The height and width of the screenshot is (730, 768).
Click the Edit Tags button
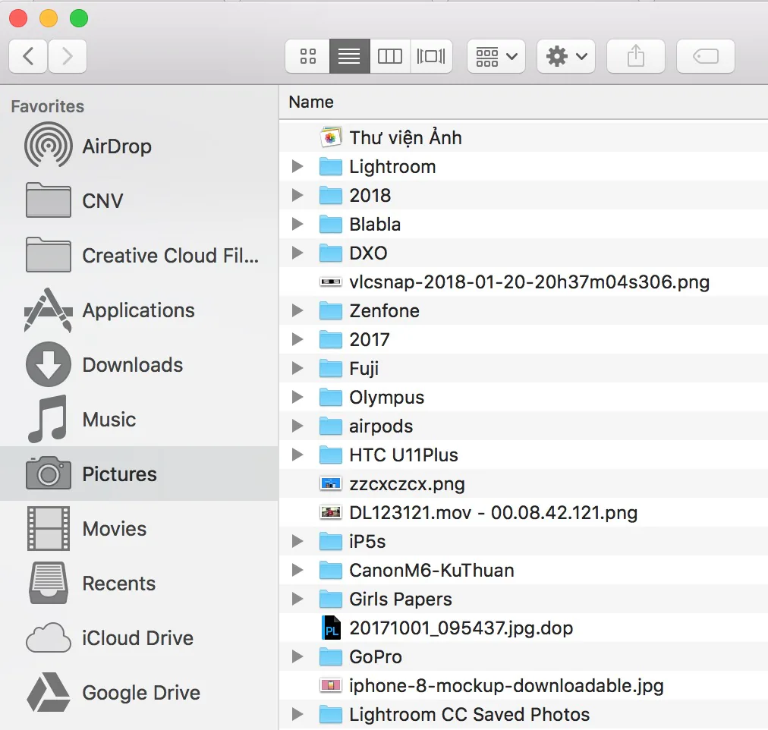tap(705, 56)
